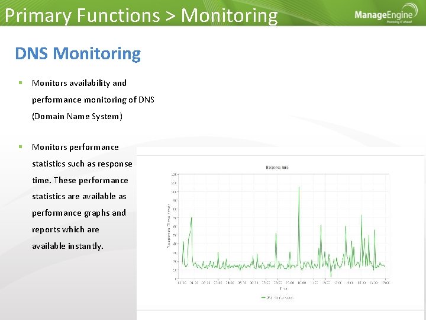Select text 'time. These performance'

tap(80, 180)
